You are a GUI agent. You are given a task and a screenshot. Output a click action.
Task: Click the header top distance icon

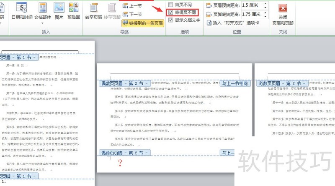click(x=209, y=5)
